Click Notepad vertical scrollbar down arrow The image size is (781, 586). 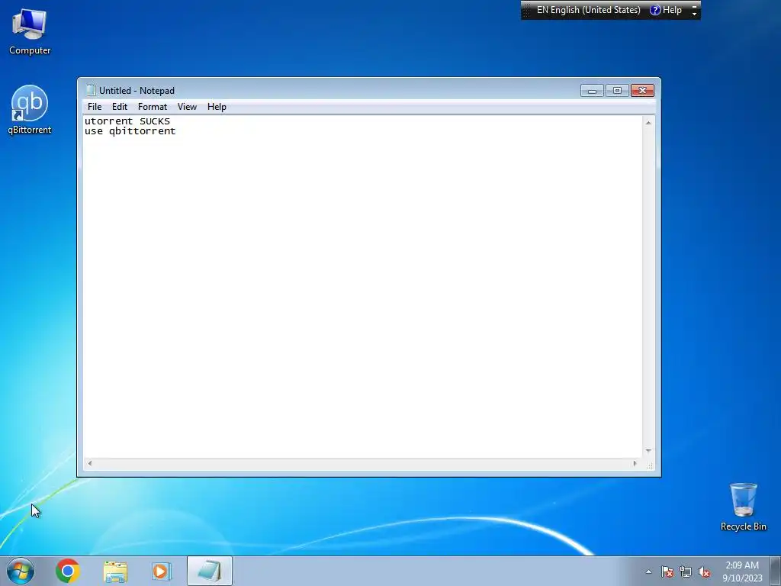click(x=648, y=450)
